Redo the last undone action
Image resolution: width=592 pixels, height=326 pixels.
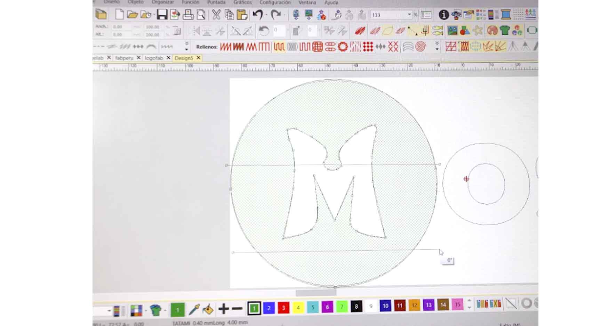click(276, 15)
